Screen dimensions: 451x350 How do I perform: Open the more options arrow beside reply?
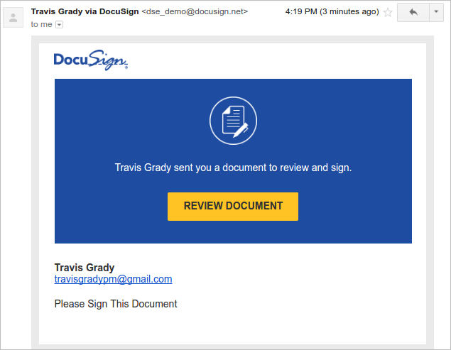pos(436,12)
